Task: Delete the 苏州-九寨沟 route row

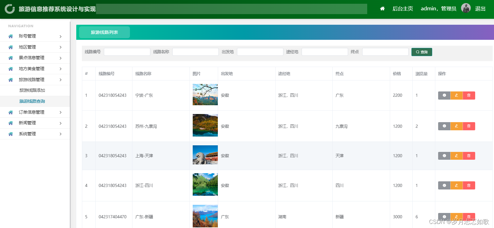Action: pyautogui.click(x=469, y=126)
